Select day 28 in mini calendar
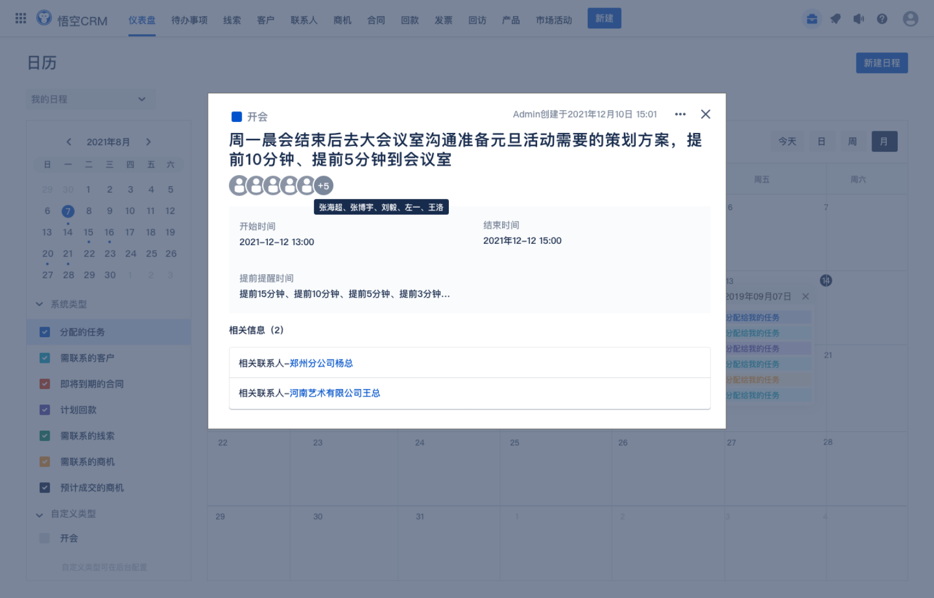The width and height of the screenshot is (934, 598). click(68, 275)
